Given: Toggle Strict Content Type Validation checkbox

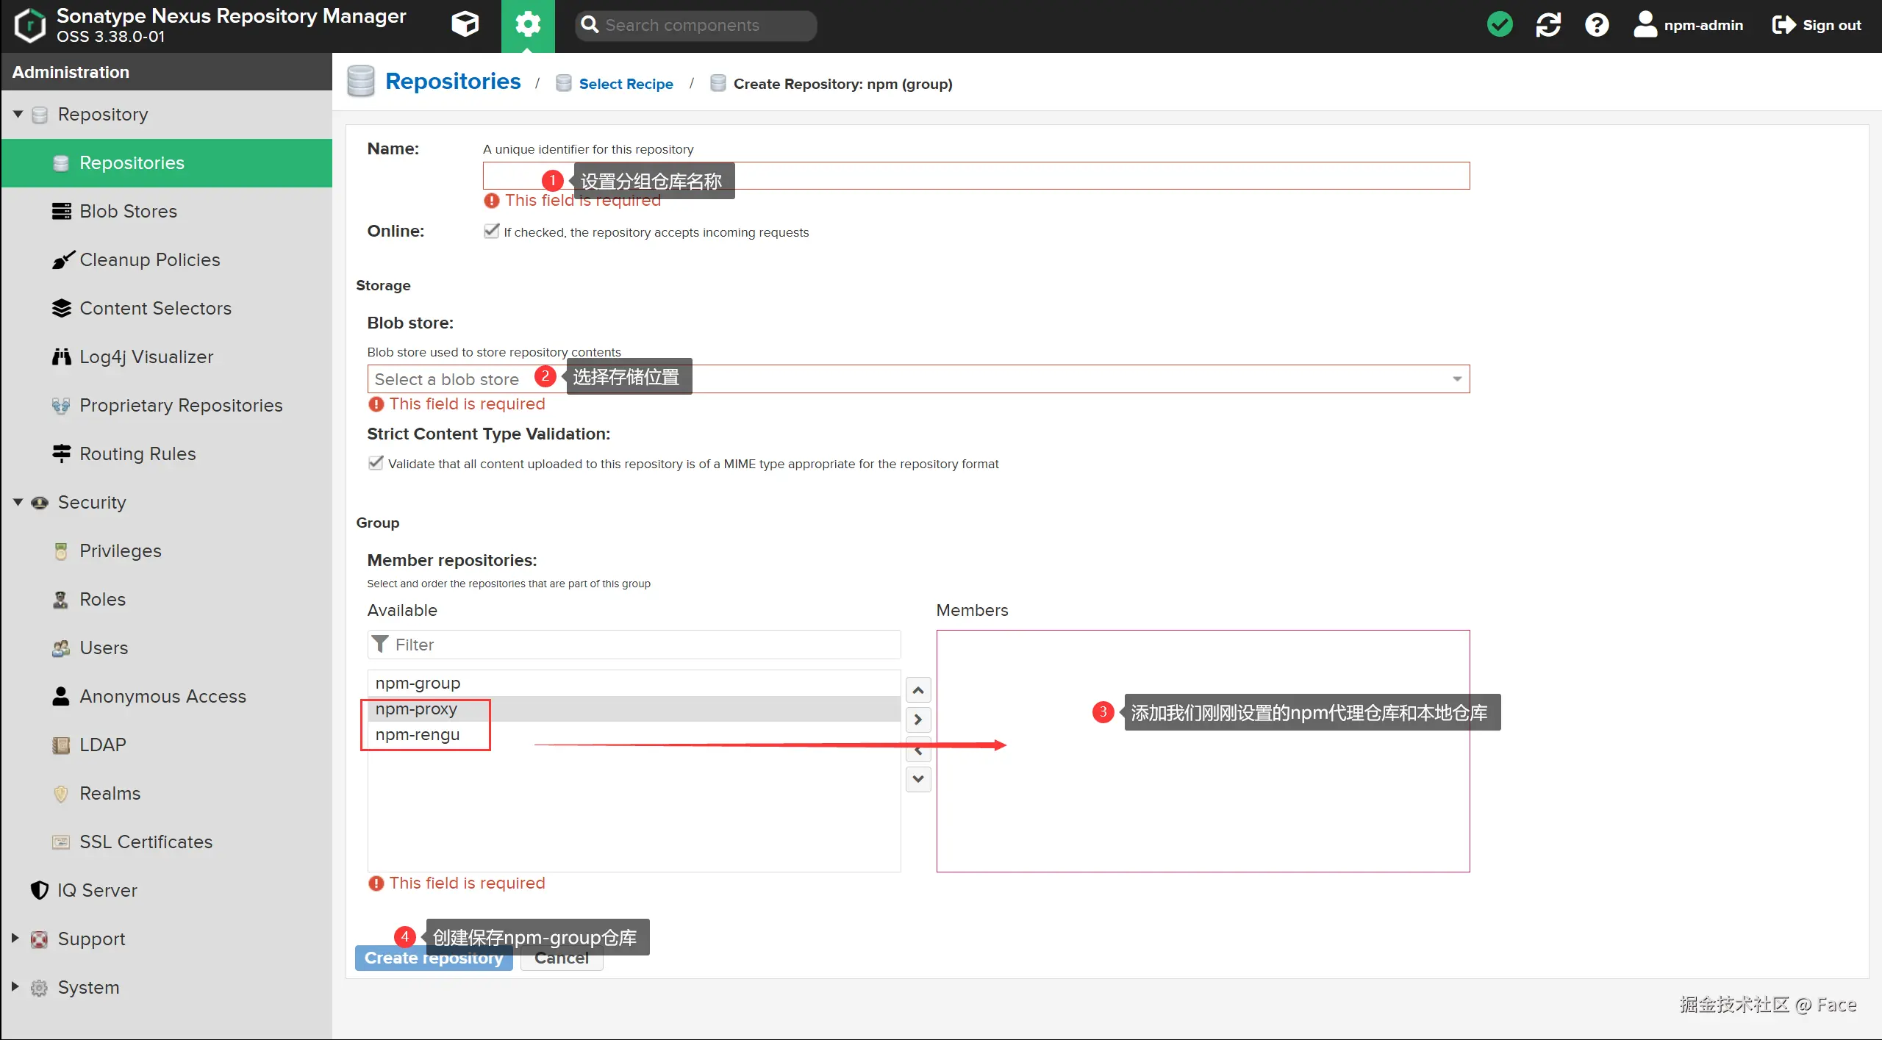Looking at the screenshot, I should click(376, 463).
